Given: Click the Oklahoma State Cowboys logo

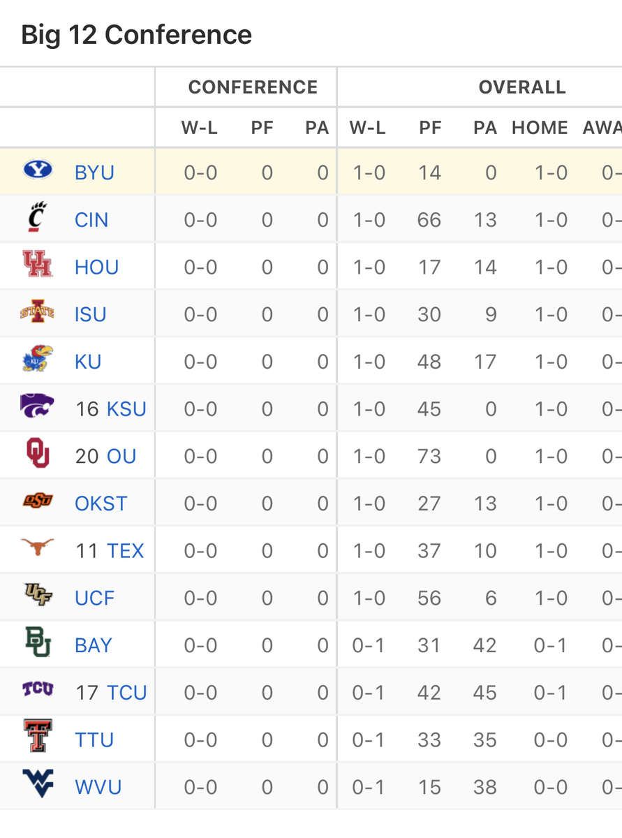Looking at the screenshot, I should coord(38,503).
